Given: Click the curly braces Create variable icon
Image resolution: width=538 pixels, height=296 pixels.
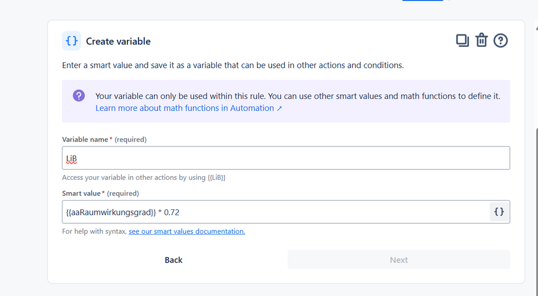Looking at the screenshot, I should [x=71, y=41].
